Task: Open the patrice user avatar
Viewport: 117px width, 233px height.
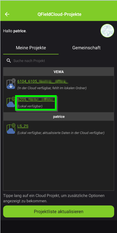Action: tap(107, 31)
